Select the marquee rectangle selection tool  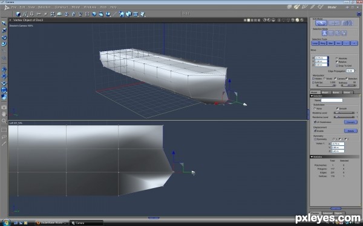tap(4, 130)
